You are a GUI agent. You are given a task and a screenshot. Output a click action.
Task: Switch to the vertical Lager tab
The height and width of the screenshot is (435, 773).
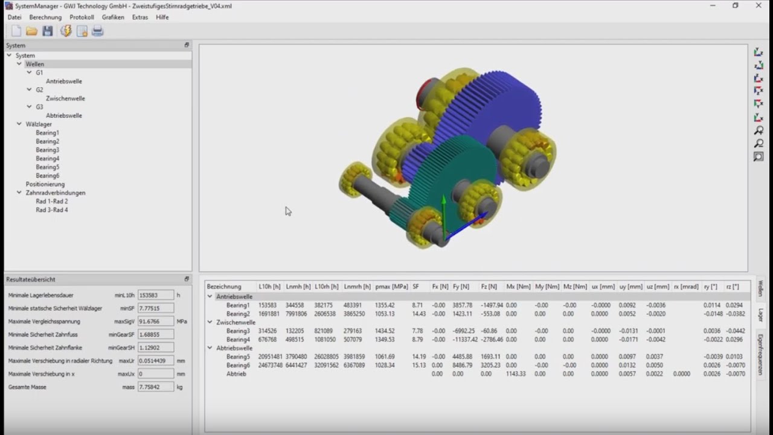tap(760, 315)
